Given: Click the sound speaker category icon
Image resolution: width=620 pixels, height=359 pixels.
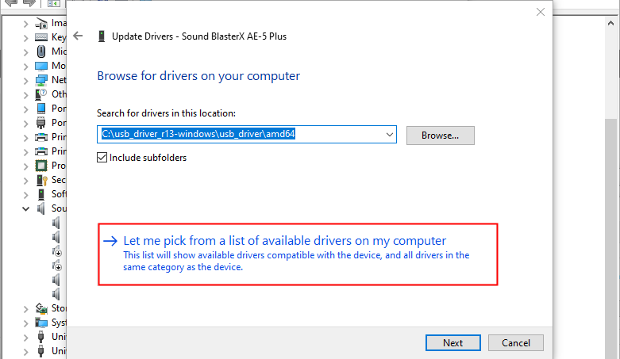Looking at the screenshot, I should tap(42, 208).
